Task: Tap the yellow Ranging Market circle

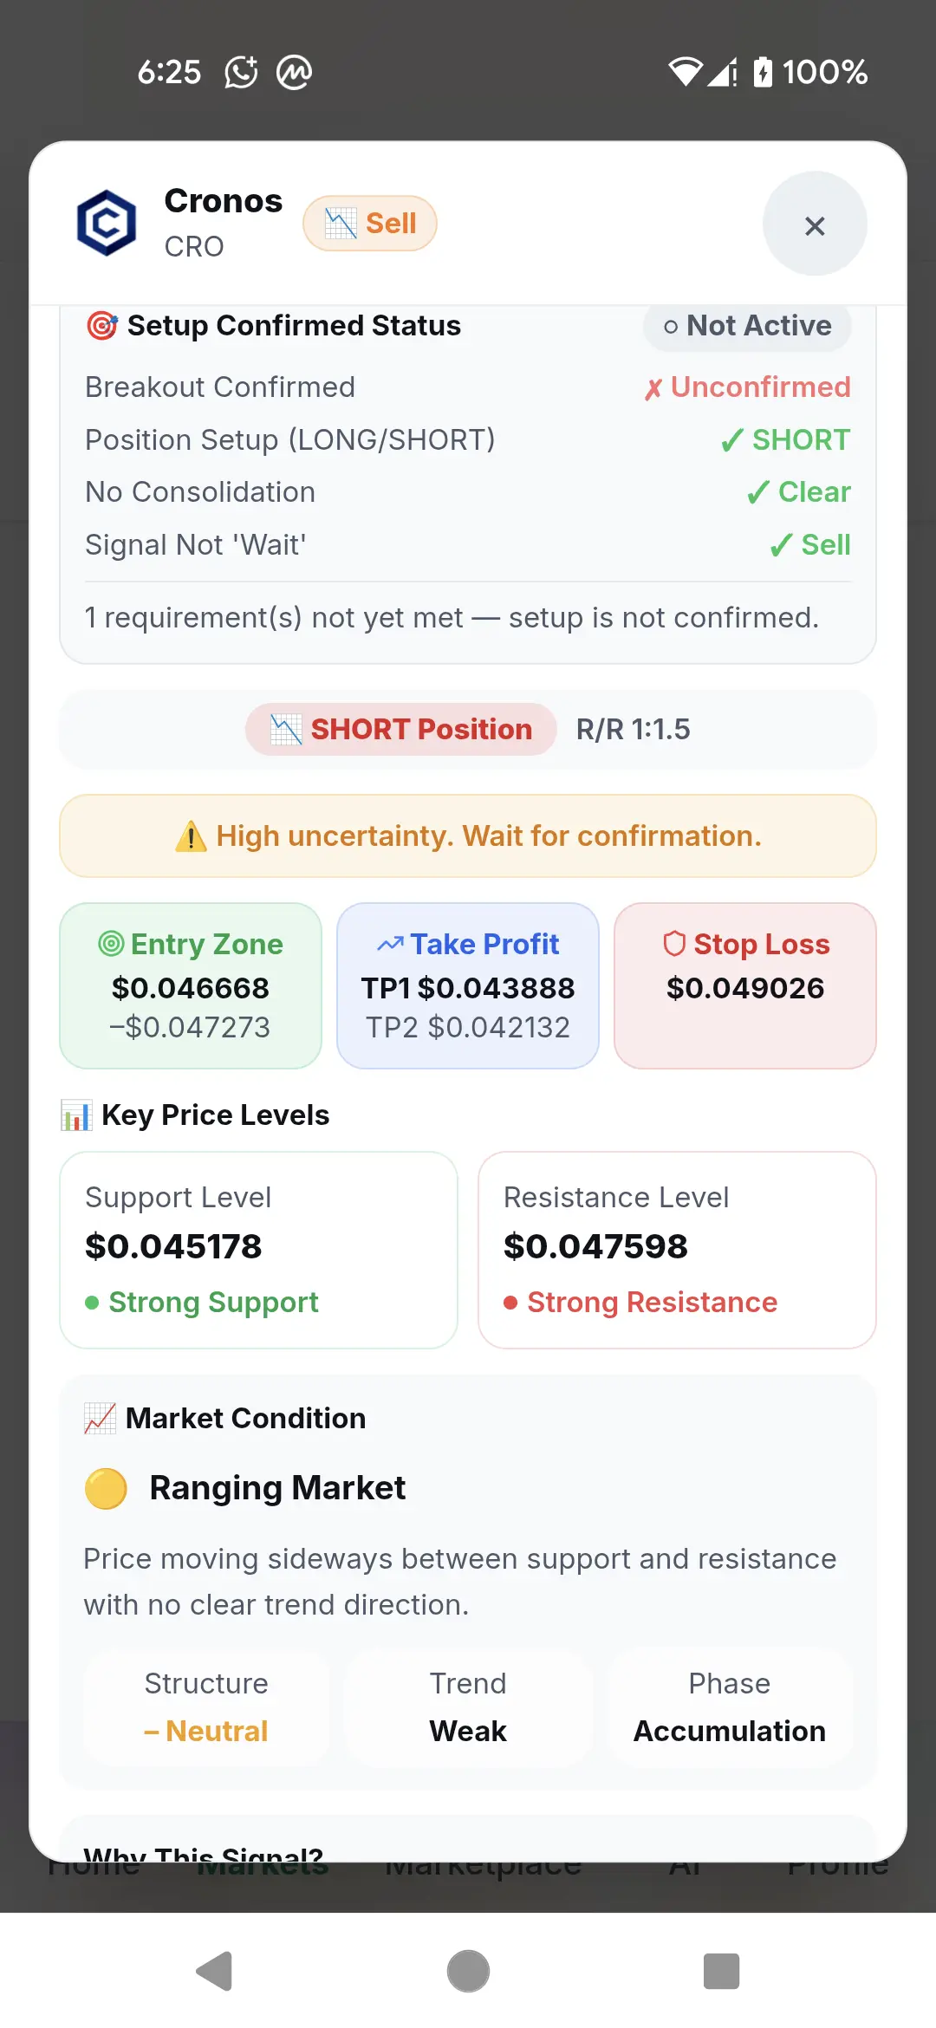Action: coord(106,1488)
